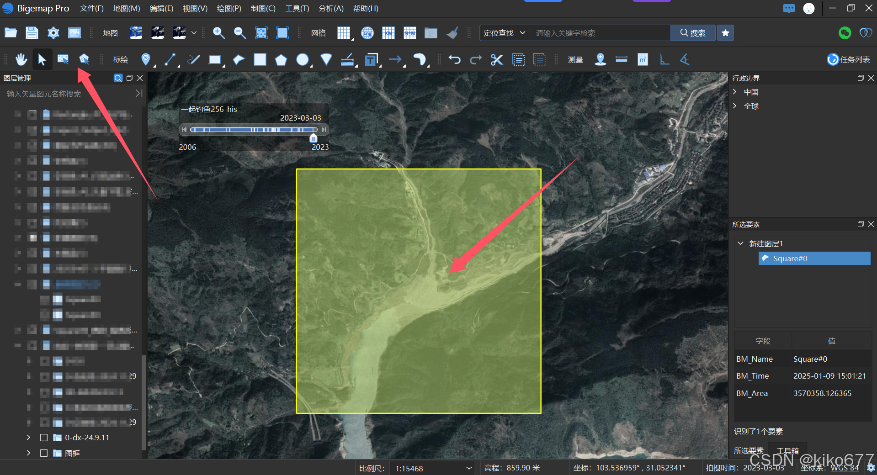Choose the circle drawing tool
Screen dimensions: 877x475
click(x=303, y=59)
